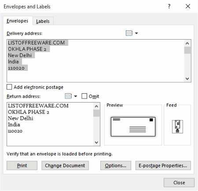Image resolution: width=198 pixels, height=191 pixels.
Task: Click the Print button
Action: pyautogui.click(x=22, y=165)
